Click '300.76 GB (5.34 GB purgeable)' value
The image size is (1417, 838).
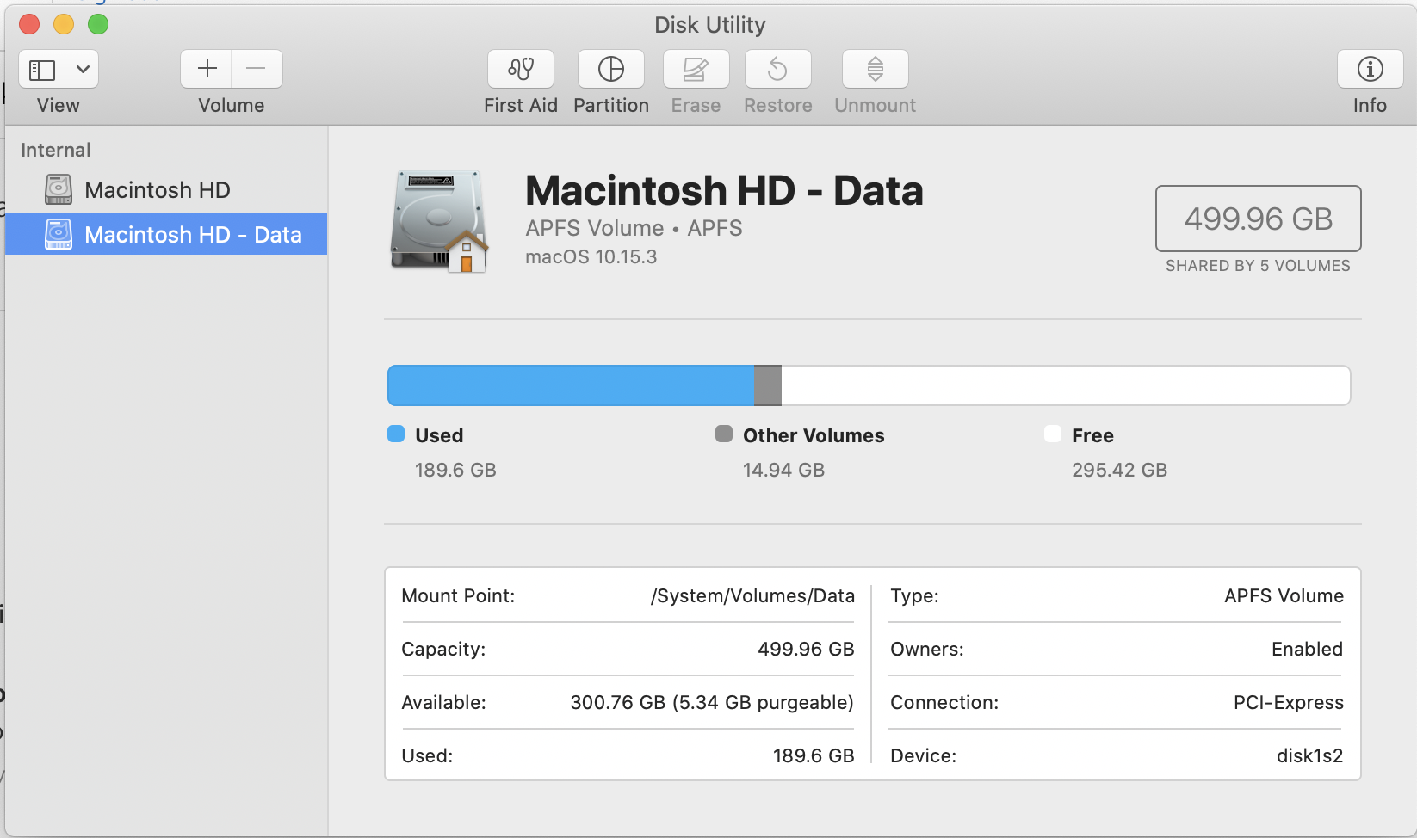[712, 703]
